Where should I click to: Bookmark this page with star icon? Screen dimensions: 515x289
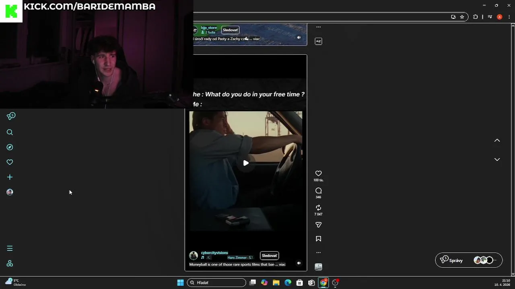[462, 17]
